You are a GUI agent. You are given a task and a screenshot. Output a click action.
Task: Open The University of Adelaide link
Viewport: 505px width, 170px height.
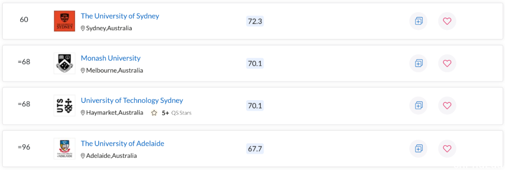pos(123,143)
